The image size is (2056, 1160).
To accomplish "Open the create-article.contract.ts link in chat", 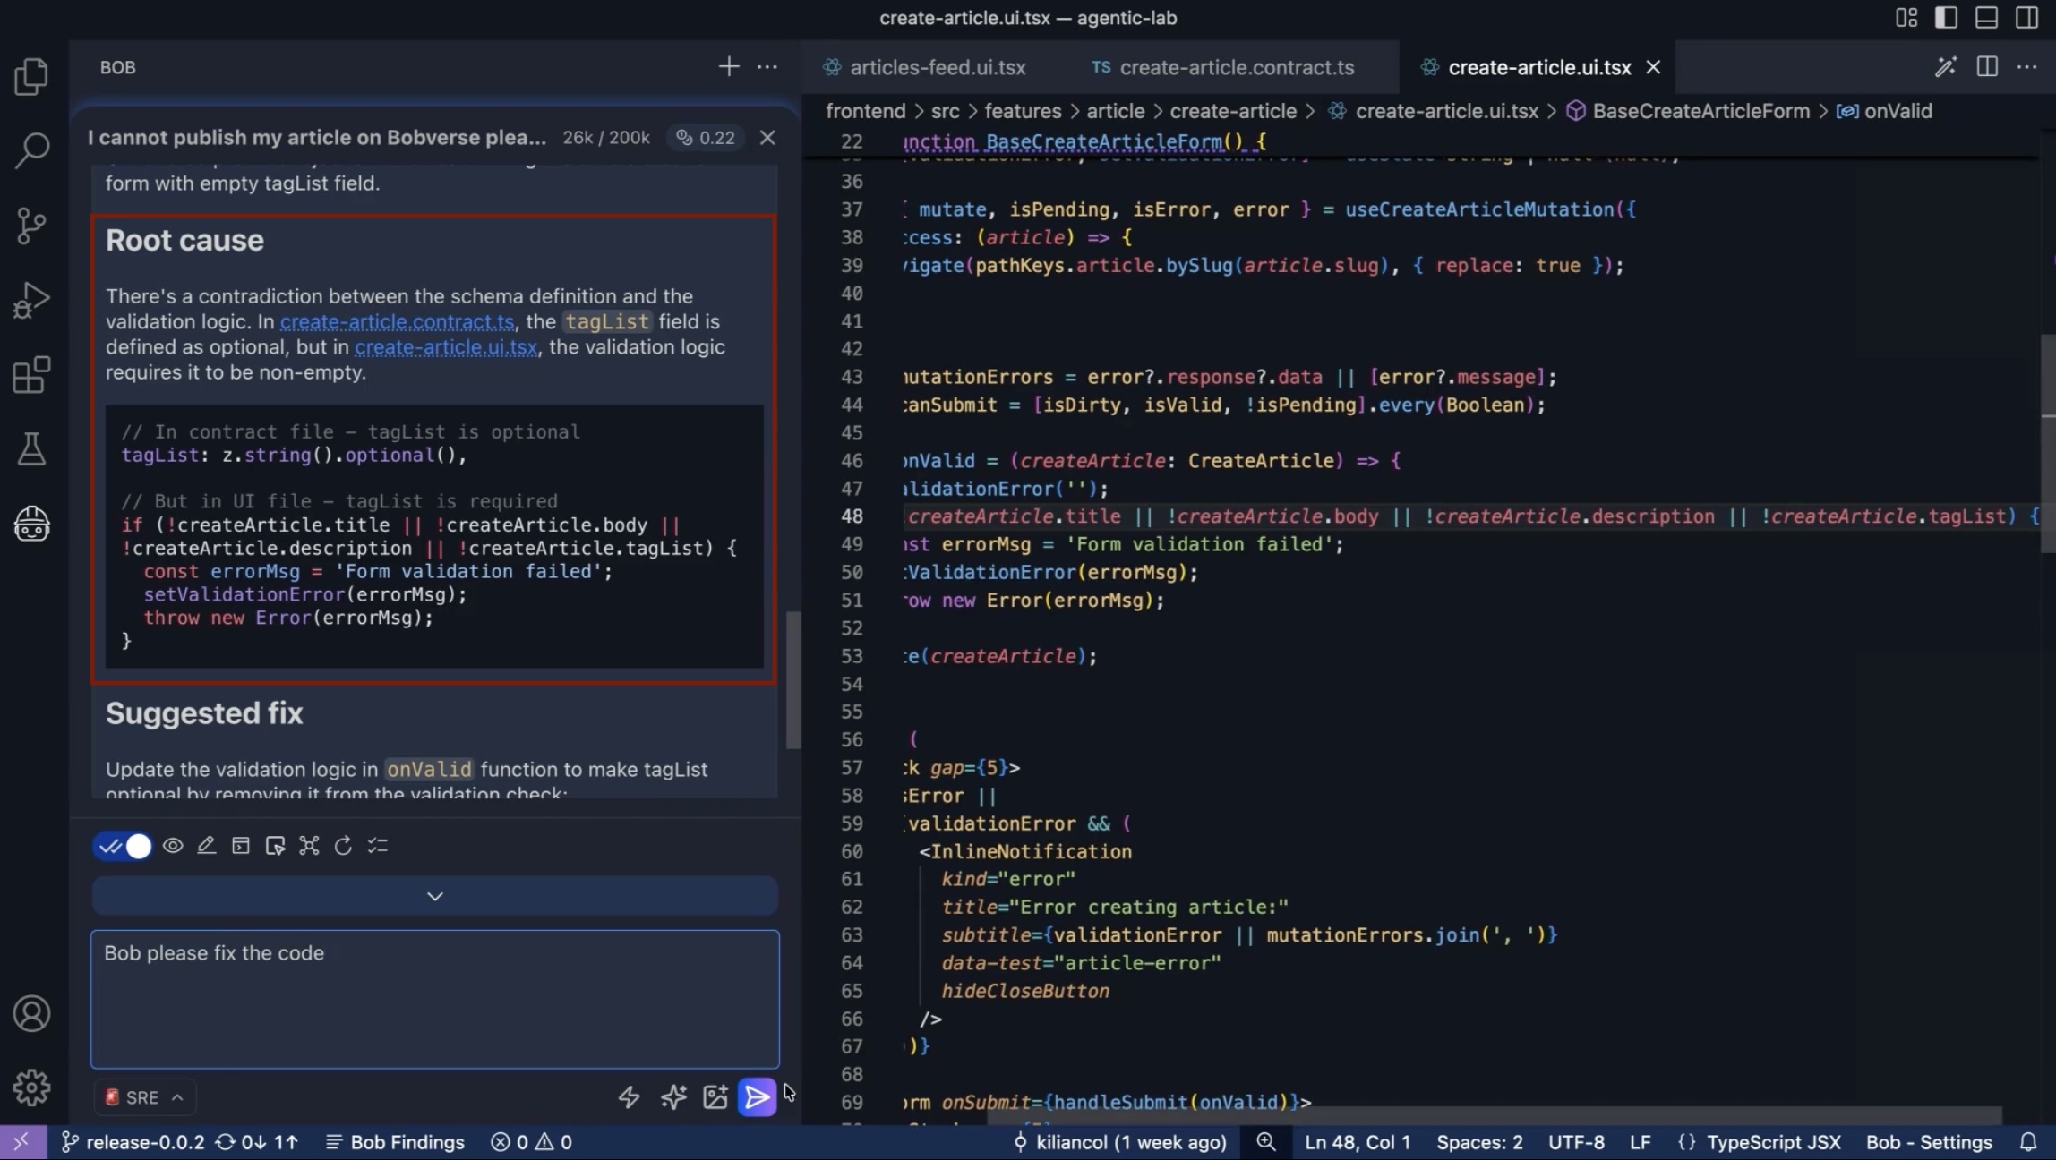I will (397, 321).
